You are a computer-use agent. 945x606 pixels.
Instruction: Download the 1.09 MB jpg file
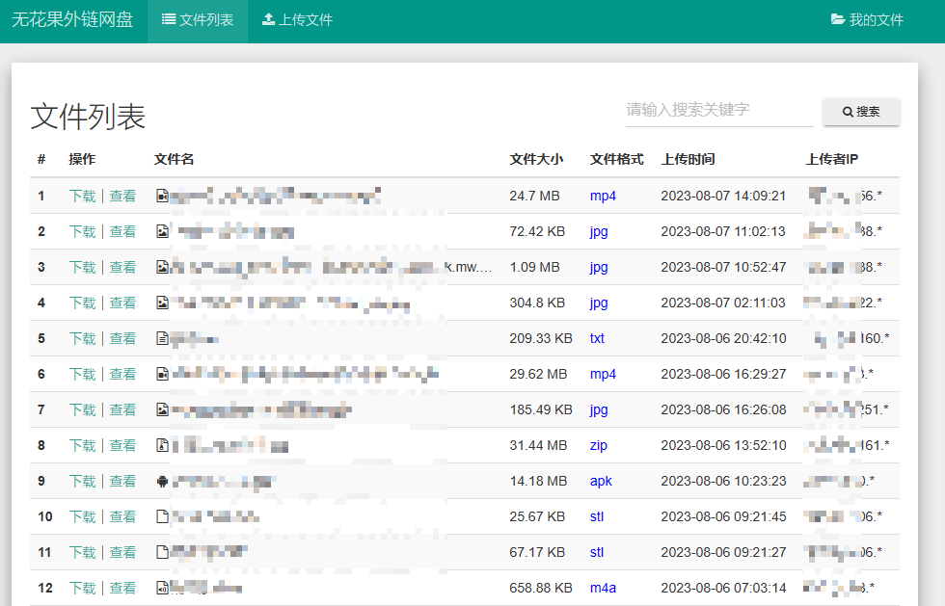[83, 267]
